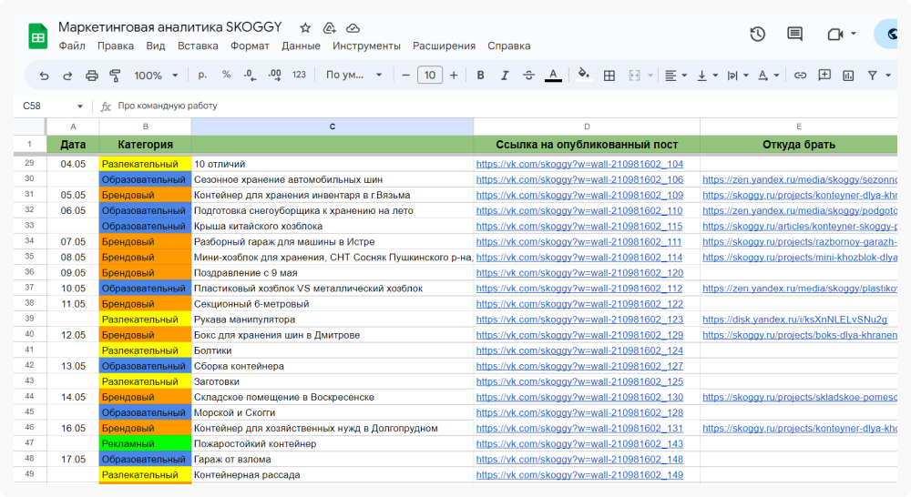
Task: Click the Undo arrow in toolbar
Action: pyautogui.click(x=44, y=76)
